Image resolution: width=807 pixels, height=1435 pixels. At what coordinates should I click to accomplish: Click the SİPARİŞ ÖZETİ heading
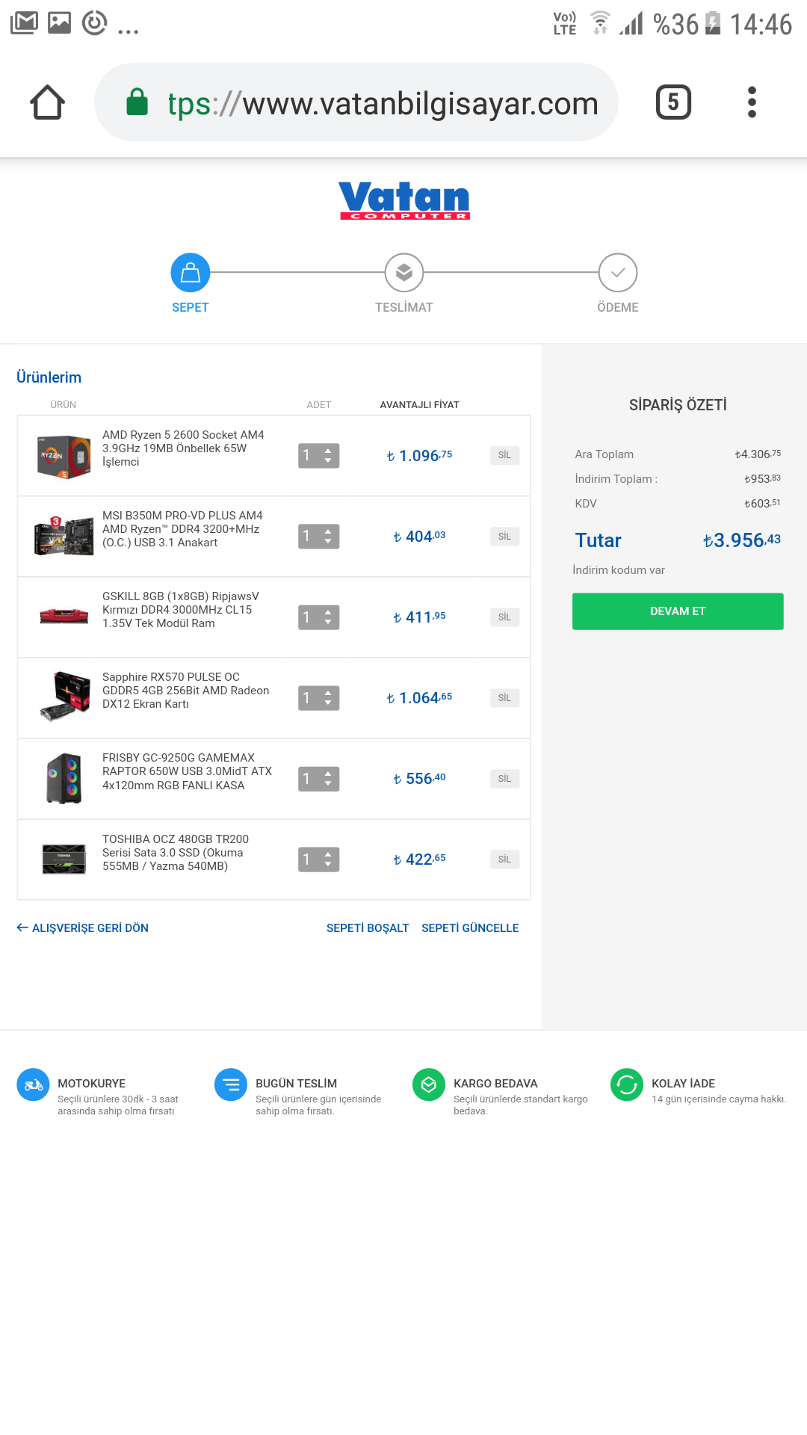click(x=678, y=405)
